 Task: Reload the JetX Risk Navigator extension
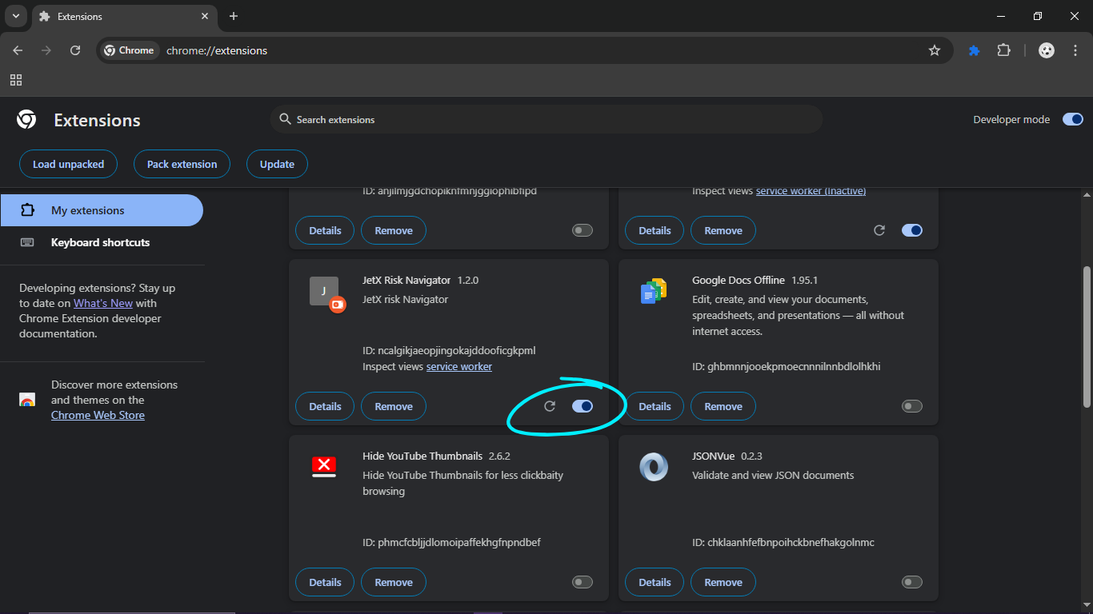point(550,406)
